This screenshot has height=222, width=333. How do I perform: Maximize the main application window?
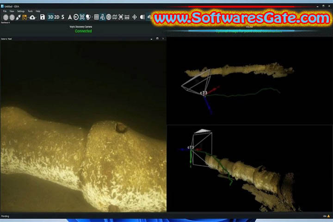[x=323, y=6]
